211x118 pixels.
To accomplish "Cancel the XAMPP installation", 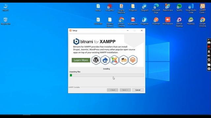I will pyautogui.click(x=138, y=90).
